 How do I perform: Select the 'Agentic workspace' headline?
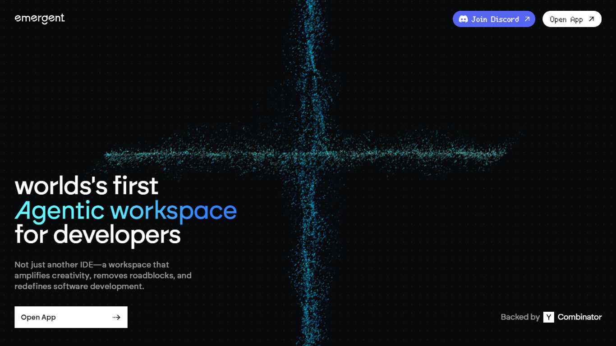[x=125, y=211]
